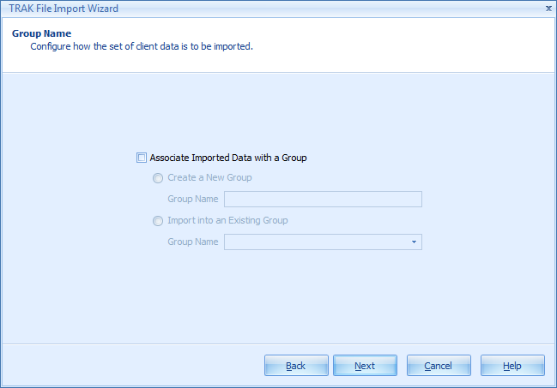Click the 'Associate Imported Data with a Group' label text
The image size is (557, 388).
pyautogui.click(x=228, y=158)
